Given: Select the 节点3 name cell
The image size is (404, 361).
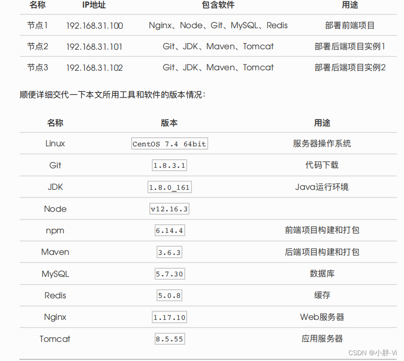Looking at the screenshot, I should [38, 67].
